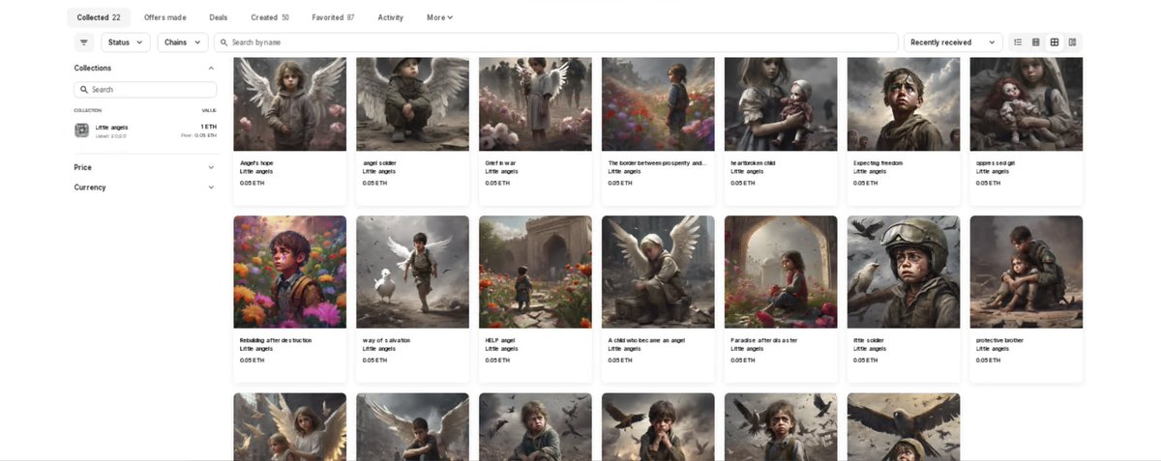
Task: Collapse the Collections section
Action: (211, 69)
